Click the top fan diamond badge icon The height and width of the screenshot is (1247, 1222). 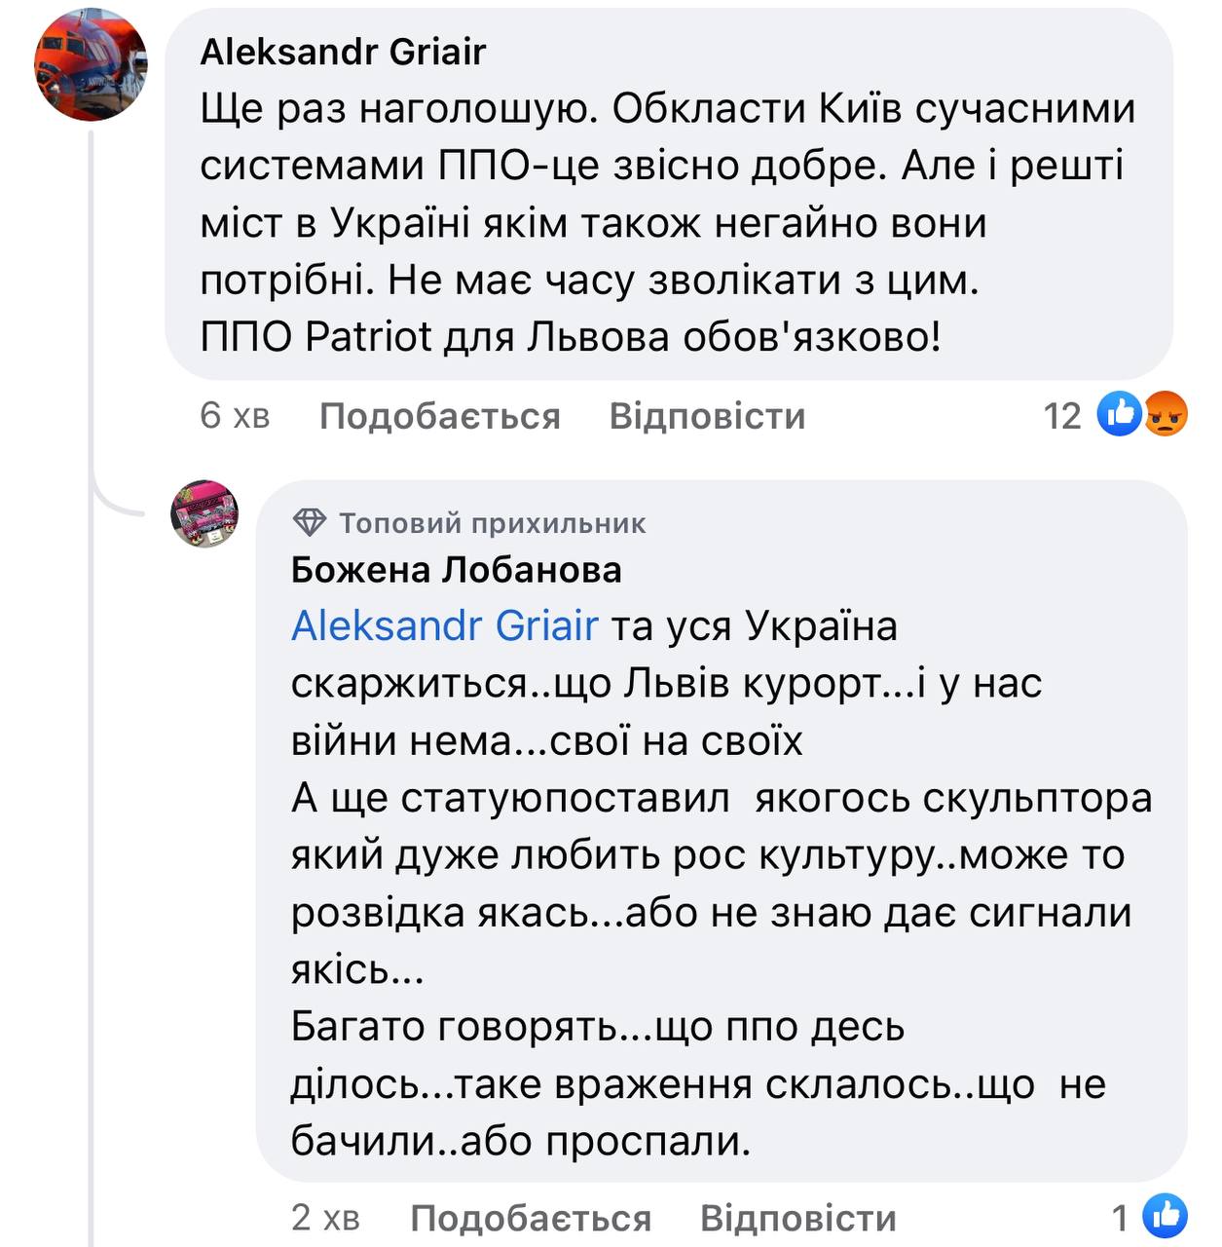(310, 523)
